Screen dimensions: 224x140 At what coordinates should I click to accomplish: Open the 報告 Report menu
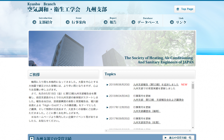112,20
